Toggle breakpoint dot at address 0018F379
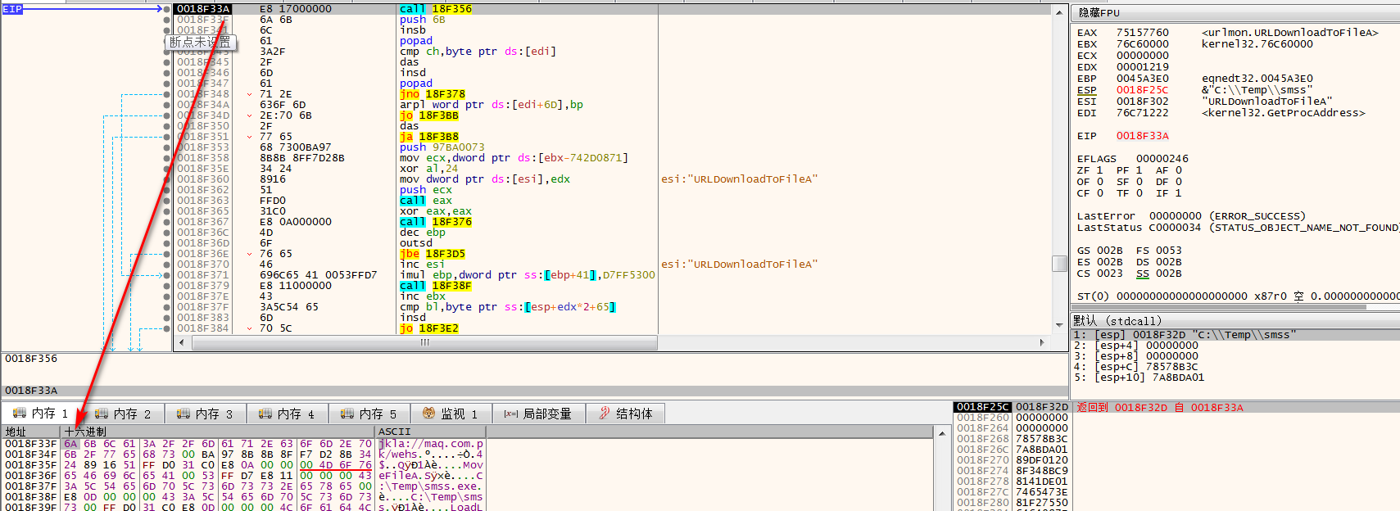 (x=167, y=286)
